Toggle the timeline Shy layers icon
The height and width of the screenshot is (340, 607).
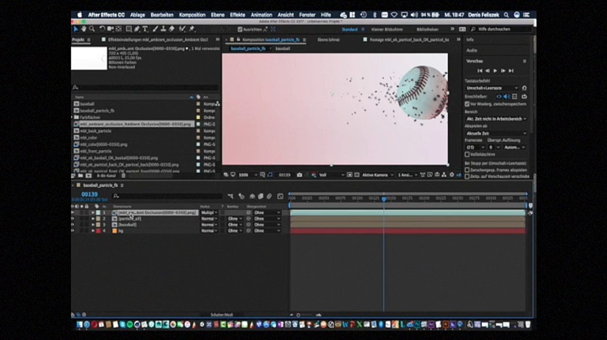[252, 196]
